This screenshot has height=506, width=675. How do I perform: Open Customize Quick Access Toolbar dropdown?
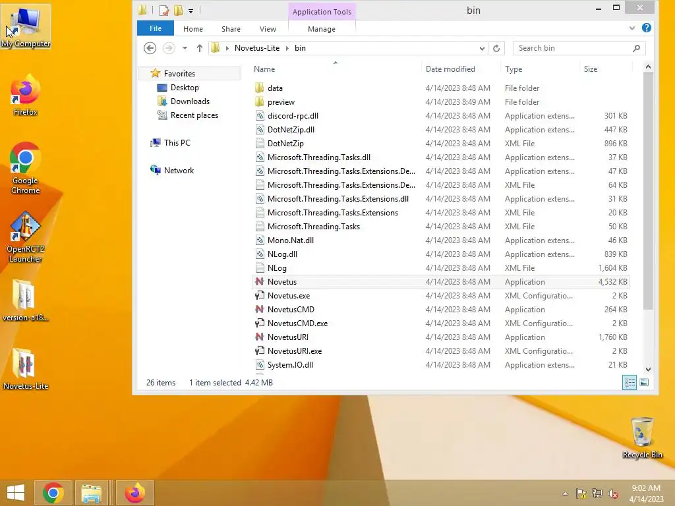(x=191, y=11)
